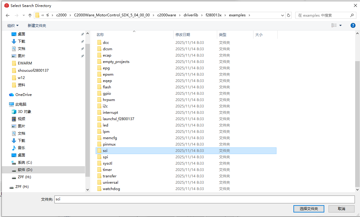Click the 文件夹 name input field

(205, 199)
